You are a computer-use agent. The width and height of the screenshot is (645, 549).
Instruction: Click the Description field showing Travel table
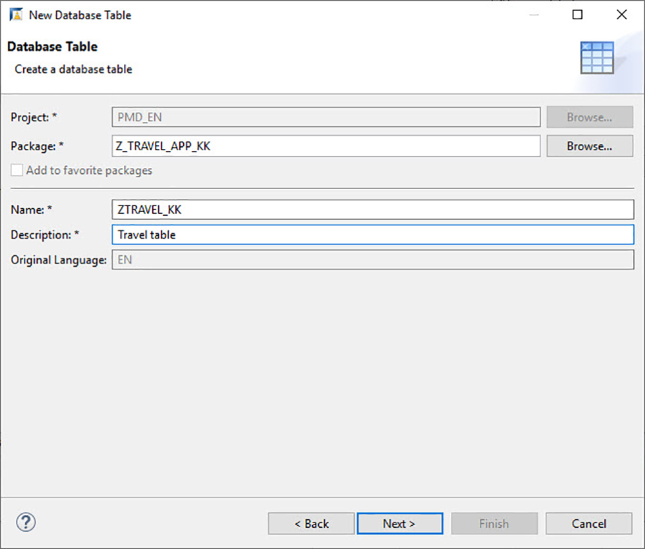[x=322, y=235]
